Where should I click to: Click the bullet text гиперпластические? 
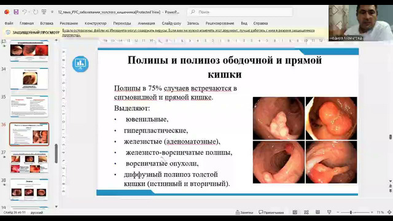pos(155,131)
